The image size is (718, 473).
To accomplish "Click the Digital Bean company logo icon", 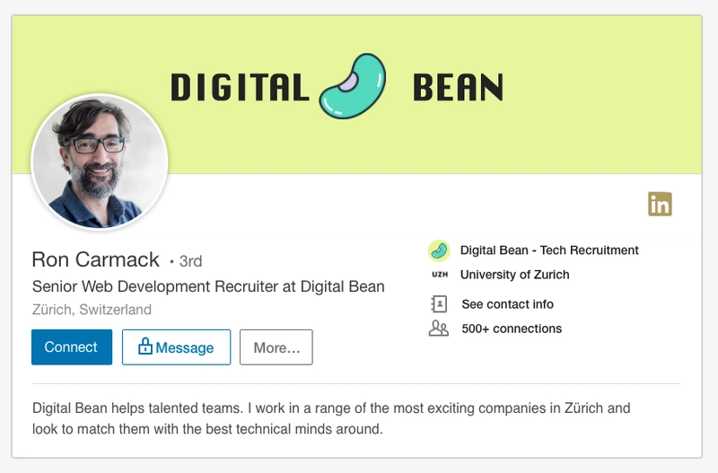I will click(439, 250).
